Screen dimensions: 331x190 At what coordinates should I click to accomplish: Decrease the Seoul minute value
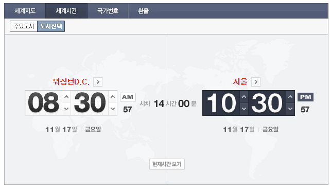click(290, 109)
